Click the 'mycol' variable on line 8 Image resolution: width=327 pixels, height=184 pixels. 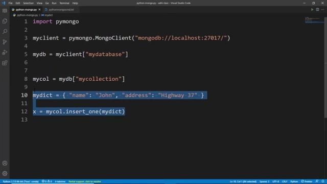(41, 79)
